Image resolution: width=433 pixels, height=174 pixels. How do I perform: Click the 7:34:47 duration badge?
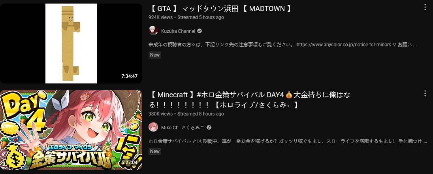tap(130, 76)
